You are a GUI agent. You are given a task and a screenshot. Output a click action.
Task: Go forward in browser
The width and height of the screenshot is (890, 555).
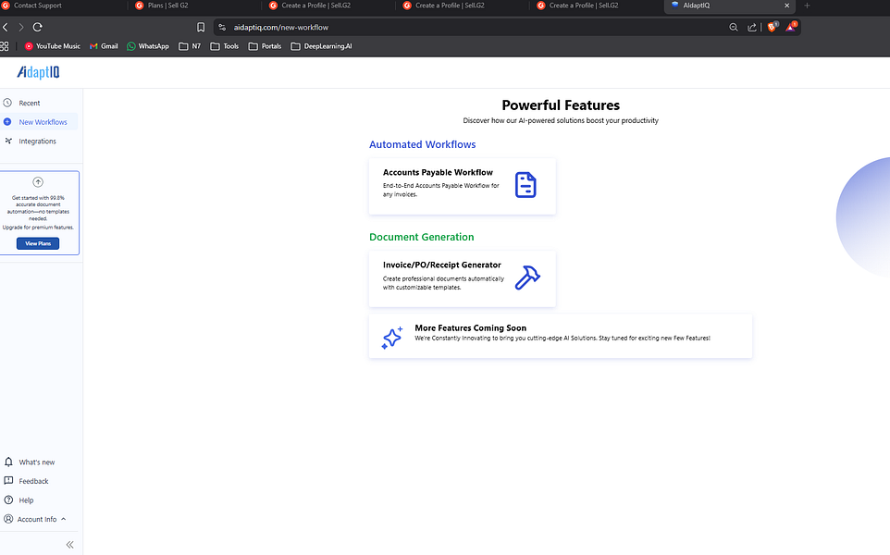pyautogui.click(x=21, y=27)
